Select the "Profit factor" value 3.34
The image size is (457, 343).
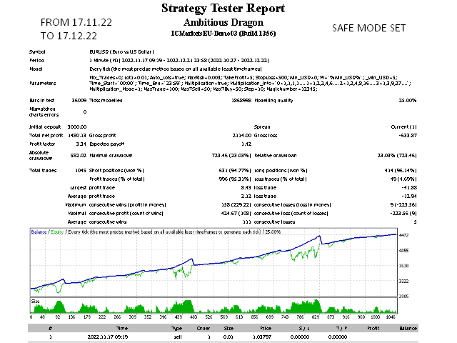tap(81, 144)
